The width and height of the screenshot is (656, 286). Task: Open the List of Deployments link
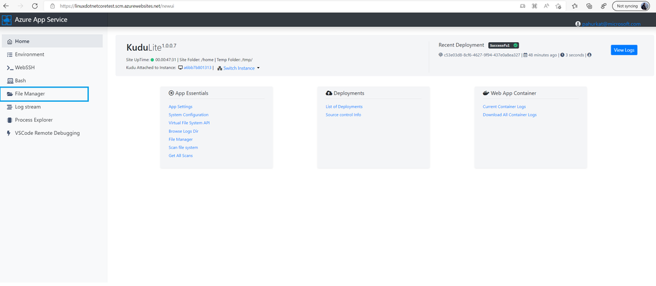[344, 107]
